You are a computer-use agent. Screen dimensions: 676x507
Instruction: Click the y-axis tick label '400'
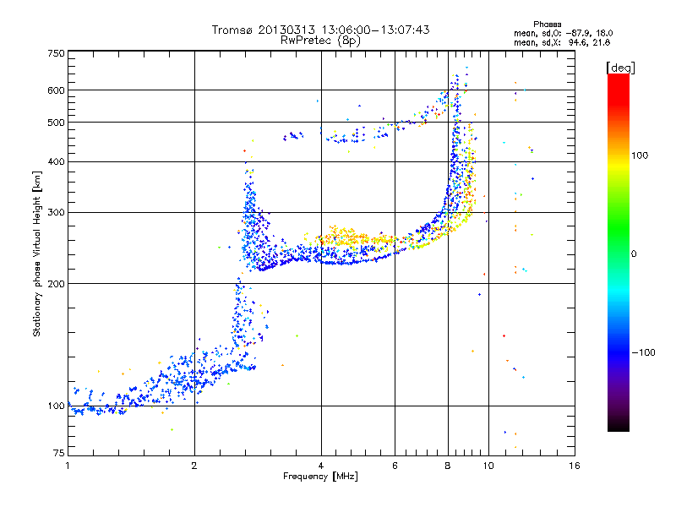[x=56, y=162]
